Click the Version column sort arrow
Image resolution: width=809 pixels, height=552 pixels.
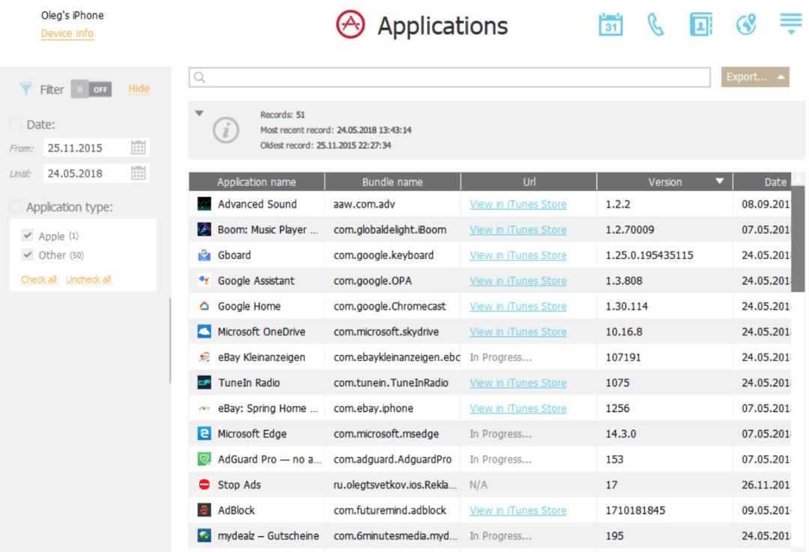pos(719,181)
